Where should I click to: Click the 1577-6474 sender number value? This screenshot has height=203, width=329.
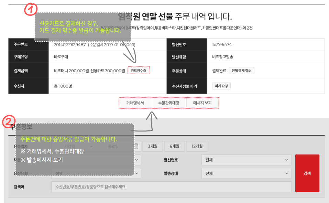point(222,44)
